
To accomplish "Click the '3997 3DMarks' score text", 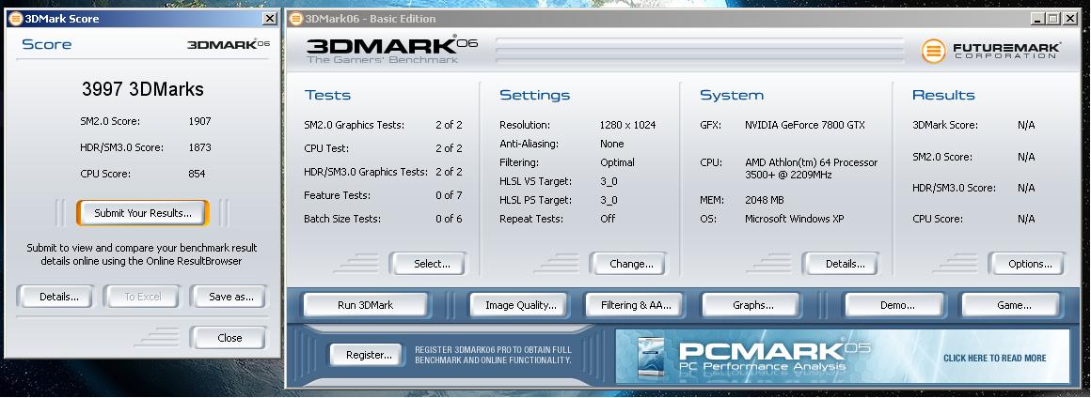I will click(143, 89).
